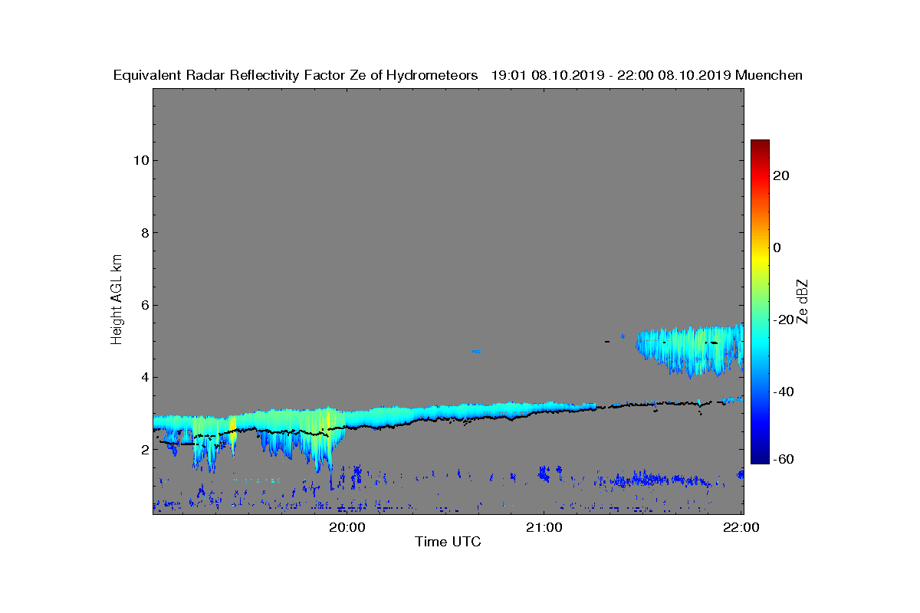Click the height tick label '2'

coord(143,450)
